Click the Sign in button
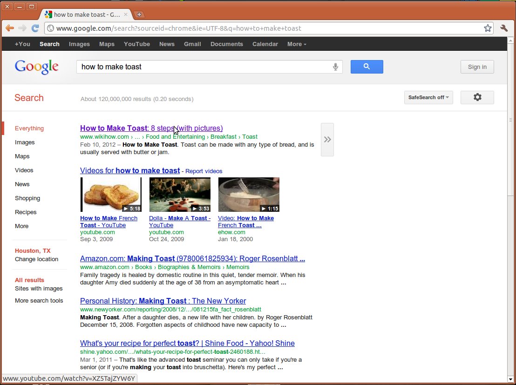This screenshot has height=385, width=516. [x=477, y=67]
